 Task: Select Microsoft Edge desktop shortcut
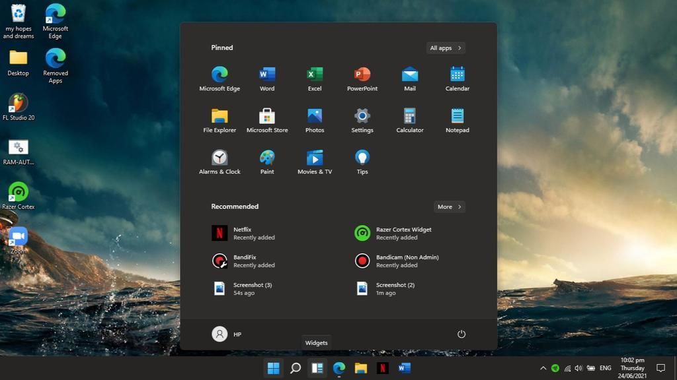click(x=56, y=22)
